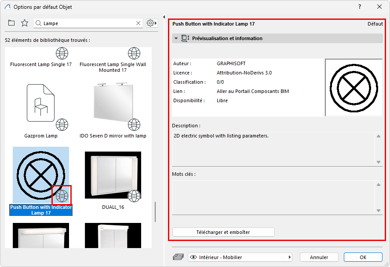Open search settings gear menu
390x267 pixels.
click(152, 23)
